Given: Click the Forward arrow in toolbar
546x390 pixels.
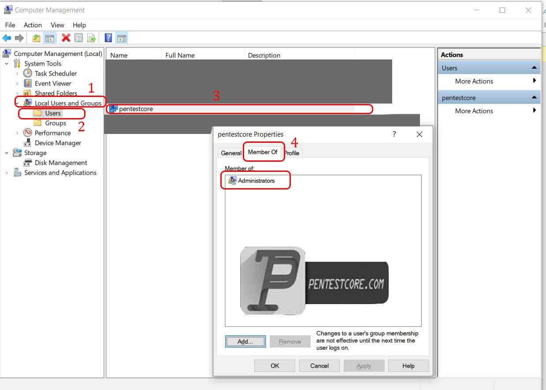Looking at the screenshot, I should pyautogui.click(x=19, y=38).
